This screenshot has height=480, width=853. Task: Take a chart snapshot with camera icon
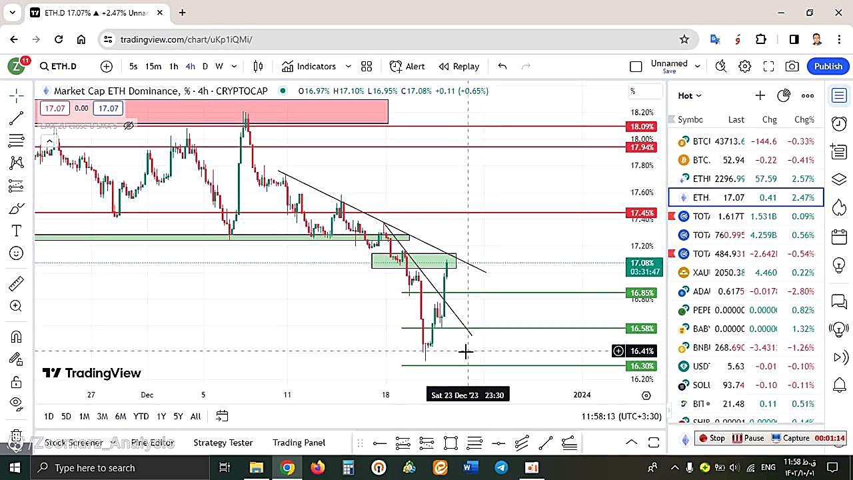click(792, 66)
